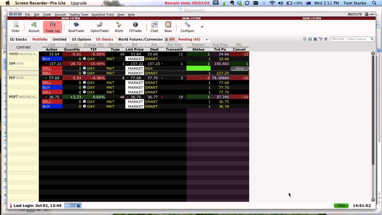Click the H icon in the status bar

[x=79, y=205]
